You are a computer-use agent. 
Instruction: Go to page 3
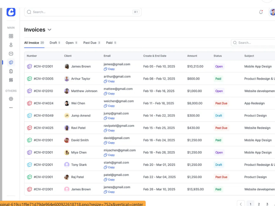(267, 204)
